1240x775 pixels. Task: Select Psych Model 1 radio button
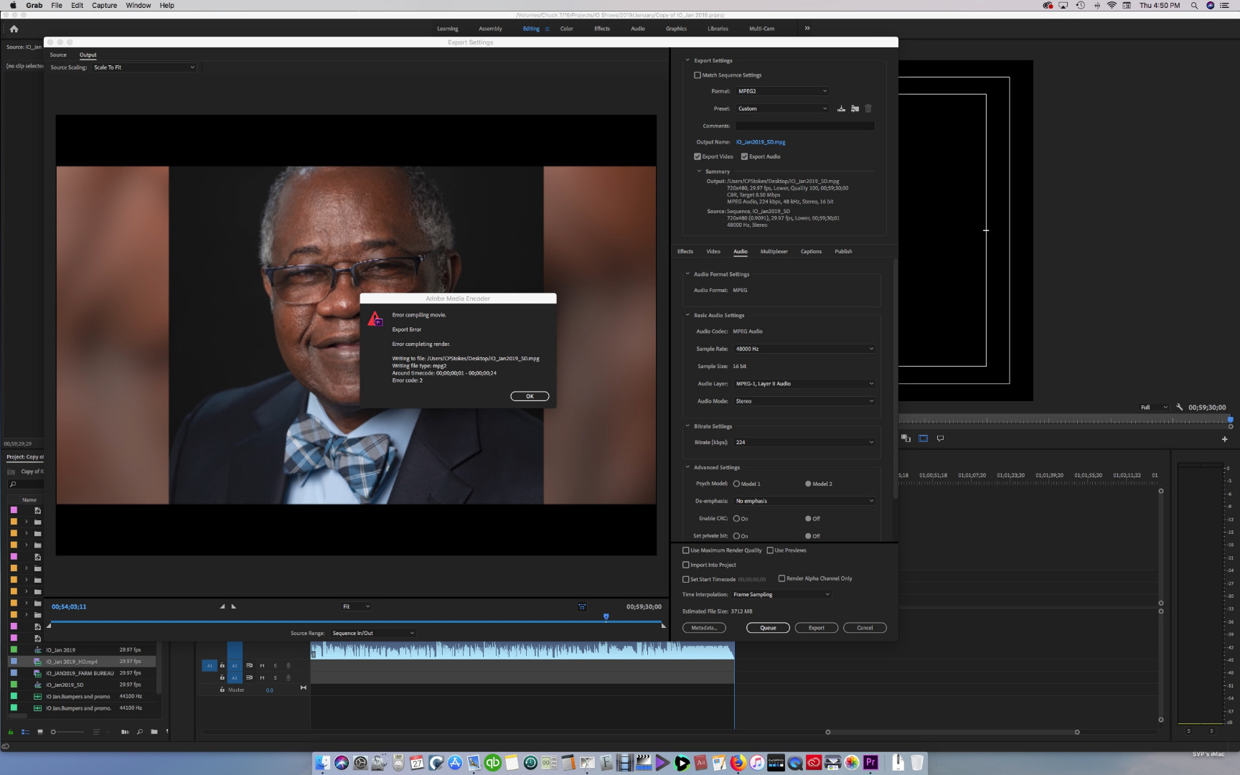point(736,484)
